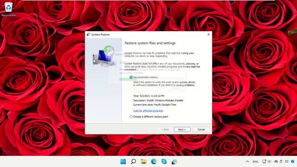Viewport: 297px width, 167px height.
Task: Click the restore point Time text
Action: (x=148, y=96)
